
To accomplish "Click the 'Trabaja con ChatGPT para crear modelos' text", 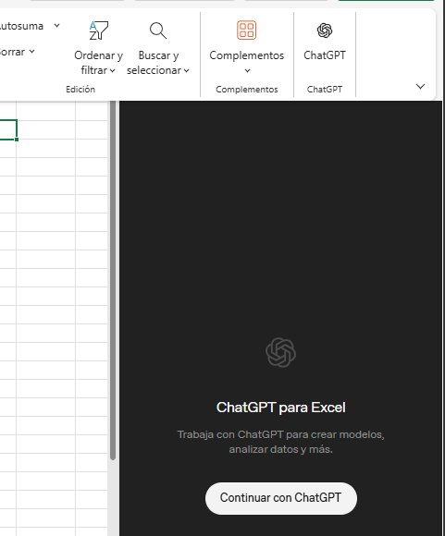I will click(280, 434).
